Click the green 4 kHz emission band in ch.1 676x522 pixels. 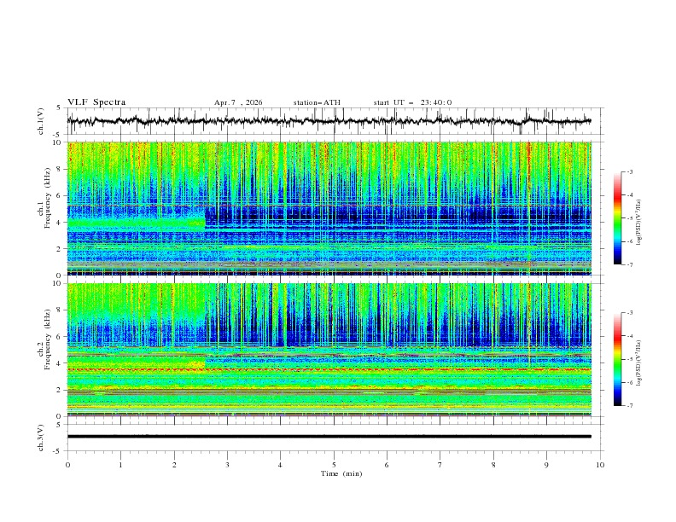point(136,223)
